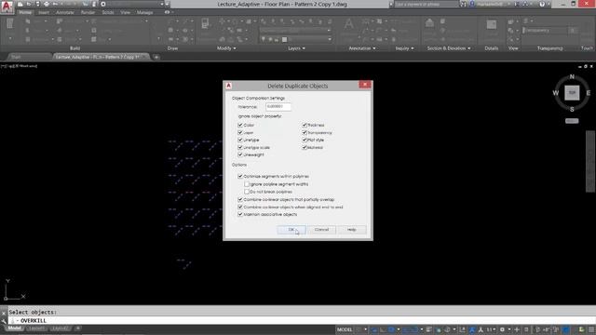Click the New drawing icon in quick access toolbar
The height and width of the screenshot is (335, 596).
coord(20,4)
